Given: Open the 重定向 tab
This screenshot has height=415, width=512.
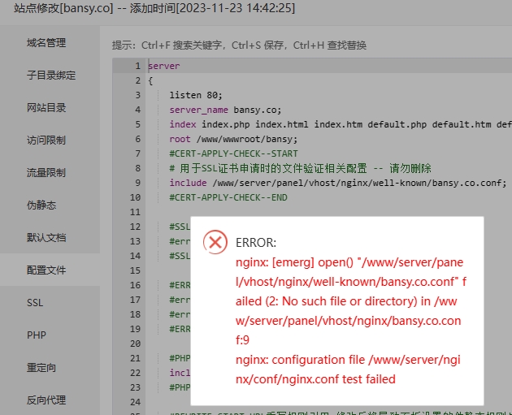Looking at the screenshot, I should click(41, 368).
